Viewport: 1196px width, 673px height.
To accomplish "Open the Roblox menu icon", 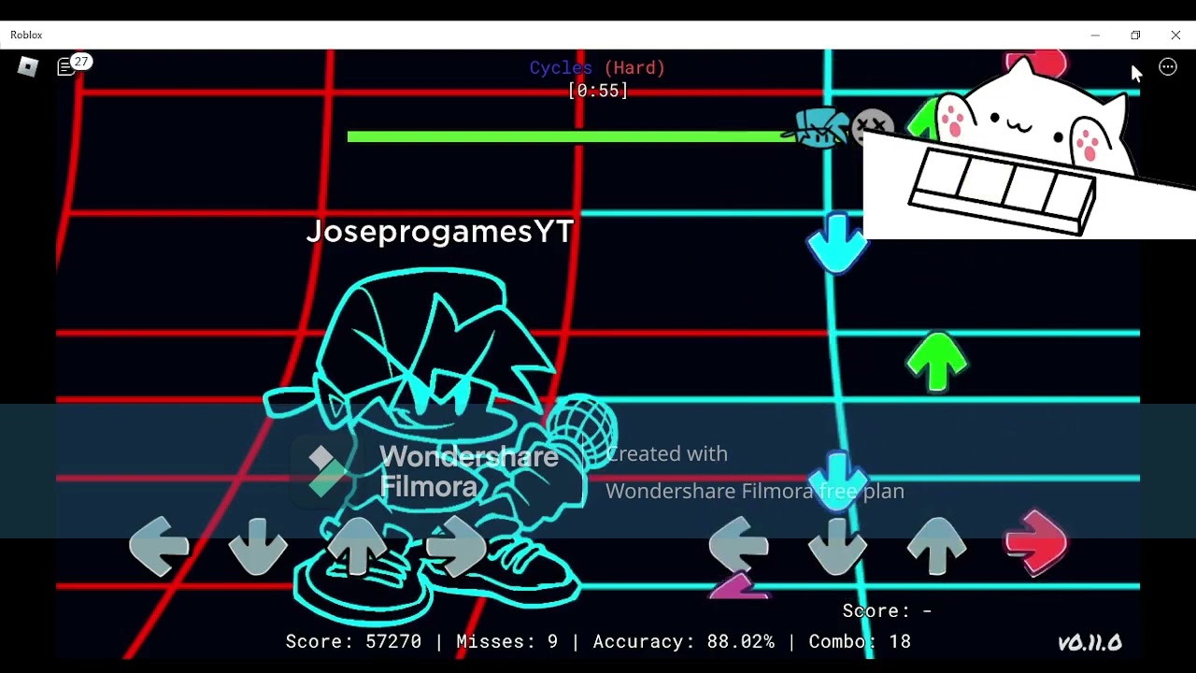I will [x=28, y=66].
